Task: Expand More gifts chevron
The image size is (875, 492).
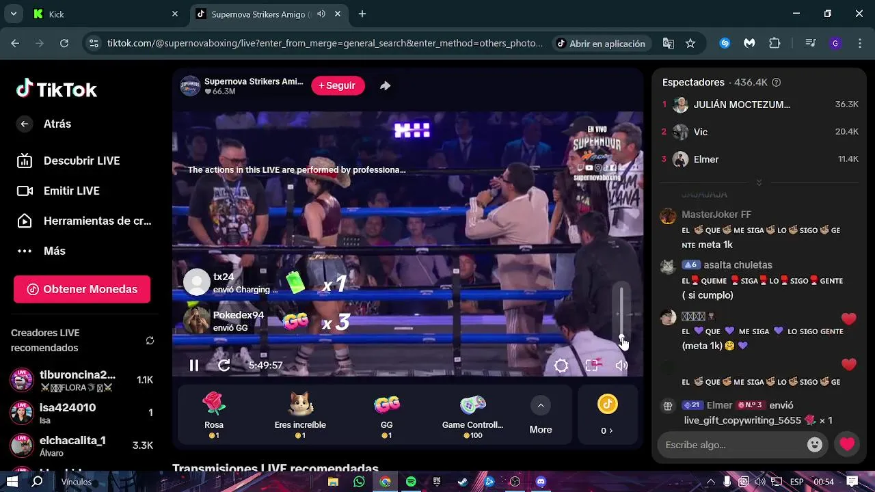Action: (541, 405)
